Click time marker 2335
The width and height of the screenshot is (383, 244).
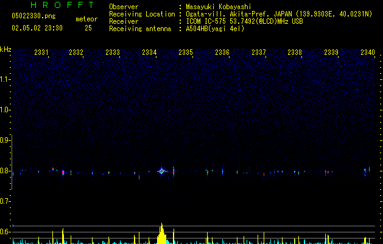point(186,52)
